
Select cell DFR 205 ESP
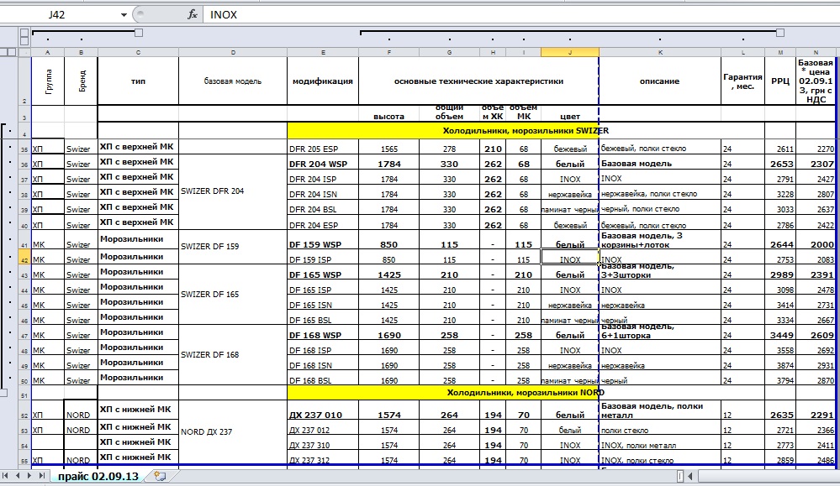tap(323, 148)
